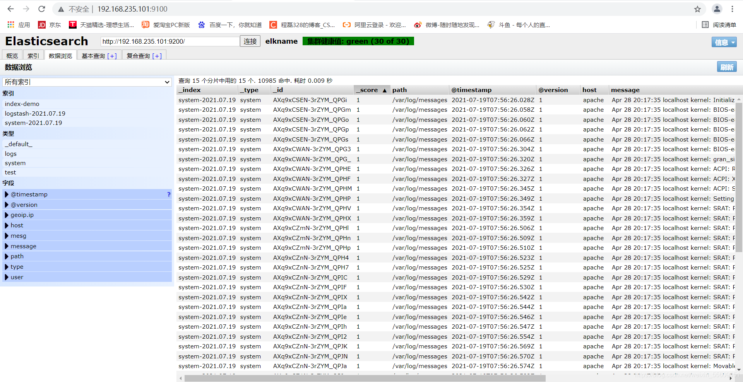
Task: Open row with timestamp 2021-07-19T07:56:26.574Z
Action: [457, 366]
